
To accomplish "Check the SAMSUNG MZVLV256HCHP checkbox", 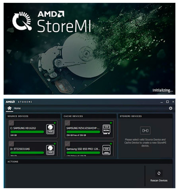I will [68, 123].
